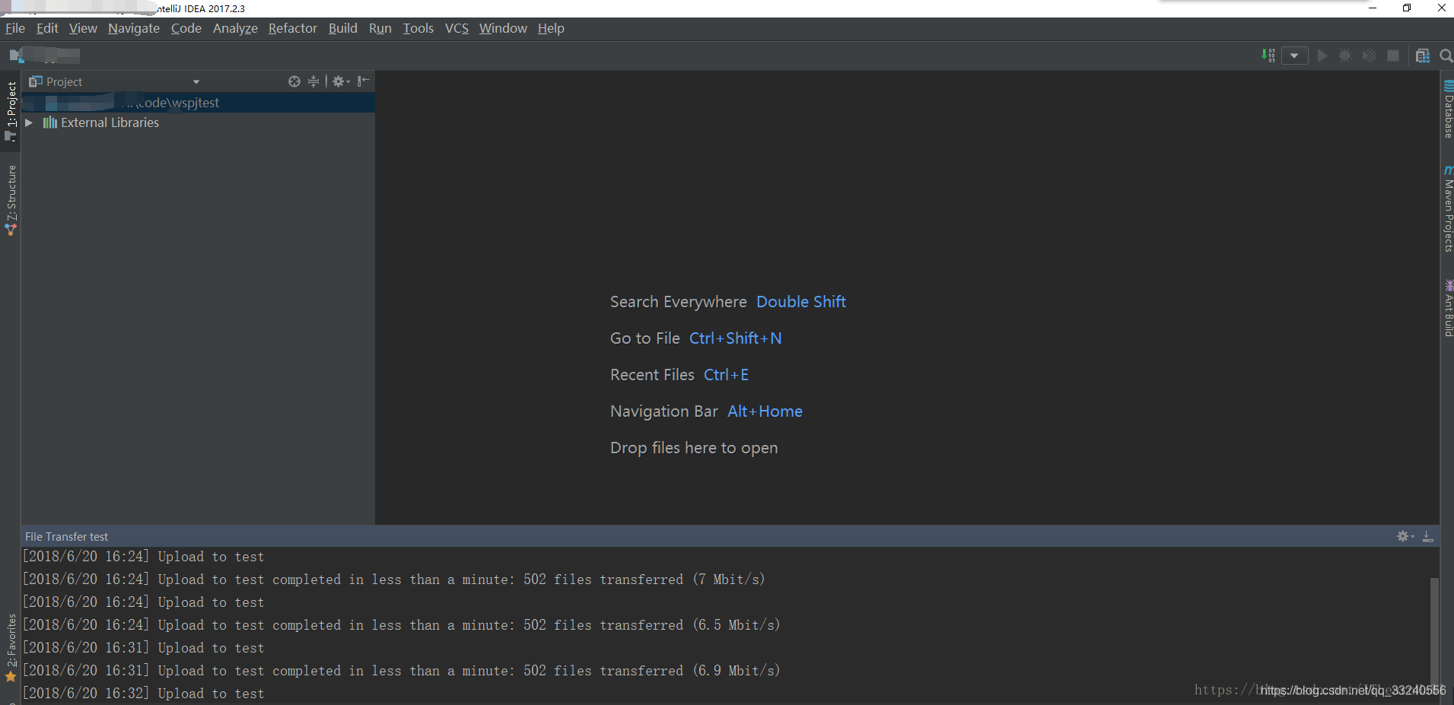
Task: Open the Database tool window tab
Action: coord(1448,109)
